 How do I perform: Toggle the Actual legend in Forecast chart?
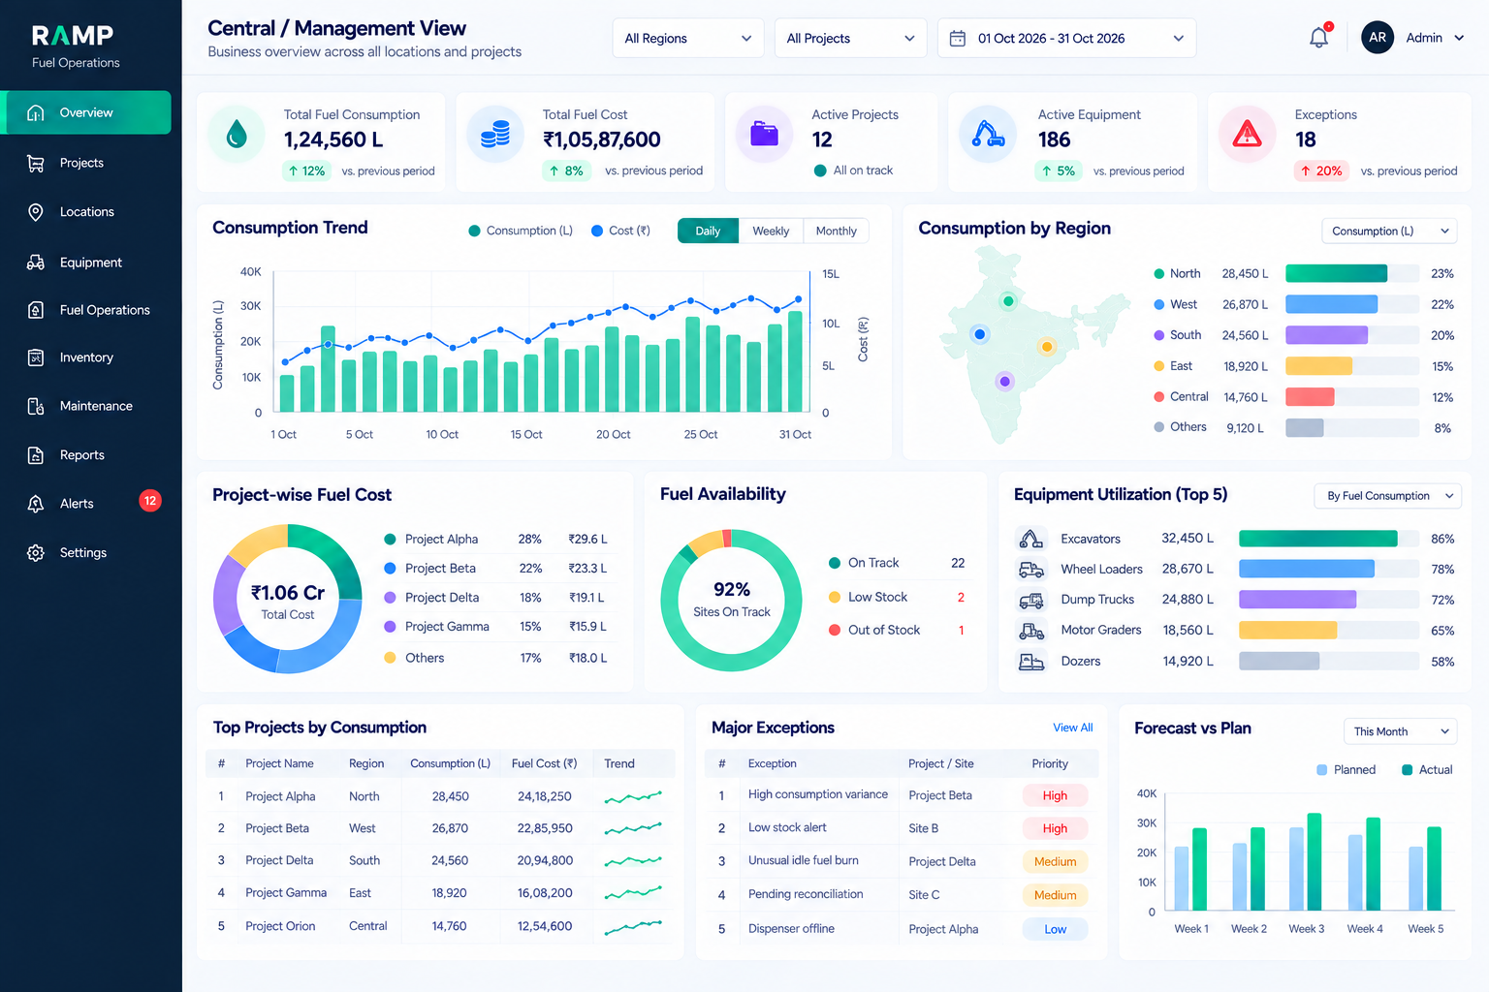point(1427,770)
